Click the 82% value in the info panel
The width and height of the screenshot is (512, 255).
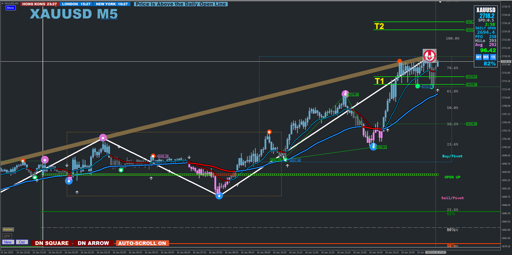pyautogui.click(x=490, y=64)
